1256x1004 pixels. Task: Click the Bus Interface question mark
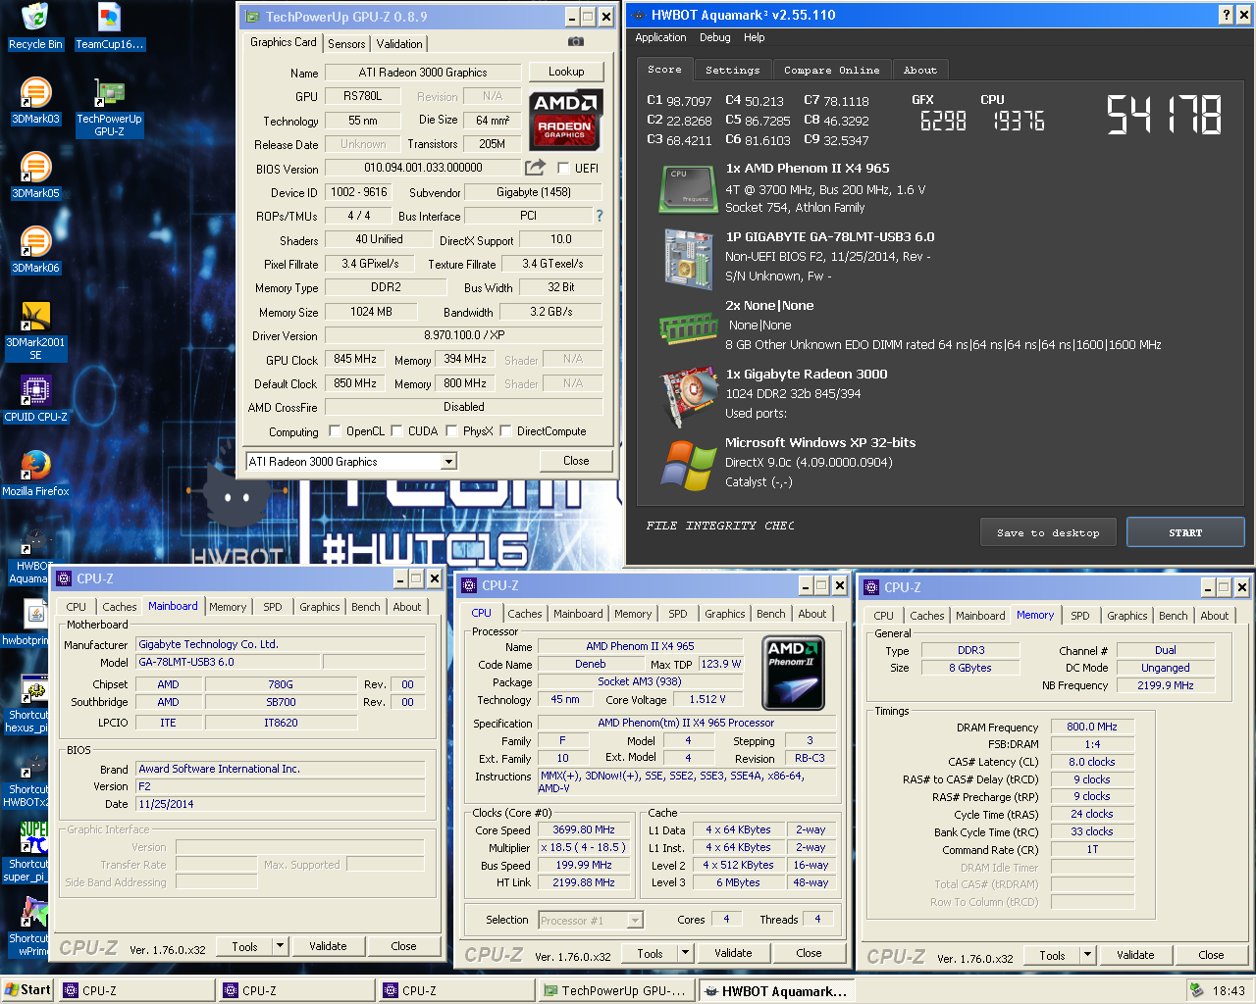(x=600, y=216)
